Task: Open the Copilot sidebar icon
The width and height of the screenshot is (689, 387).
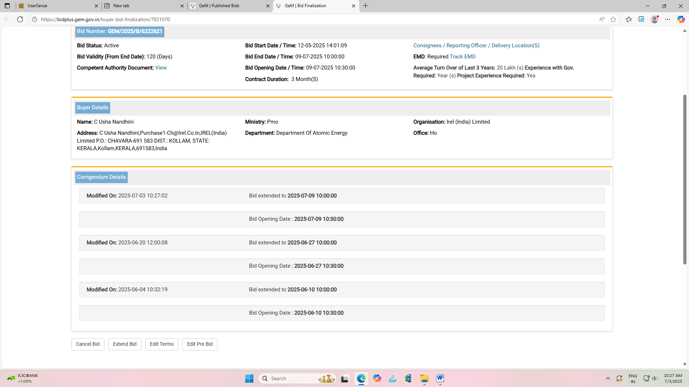Action: pos(681,19)
